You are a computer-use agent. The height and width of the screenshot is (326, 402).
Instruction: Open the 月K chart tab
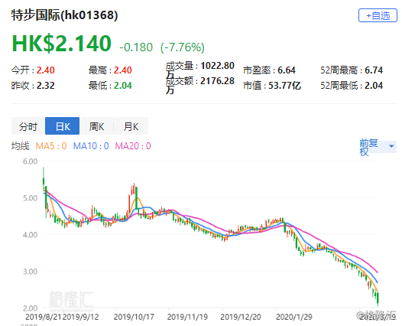pos(131,126)
